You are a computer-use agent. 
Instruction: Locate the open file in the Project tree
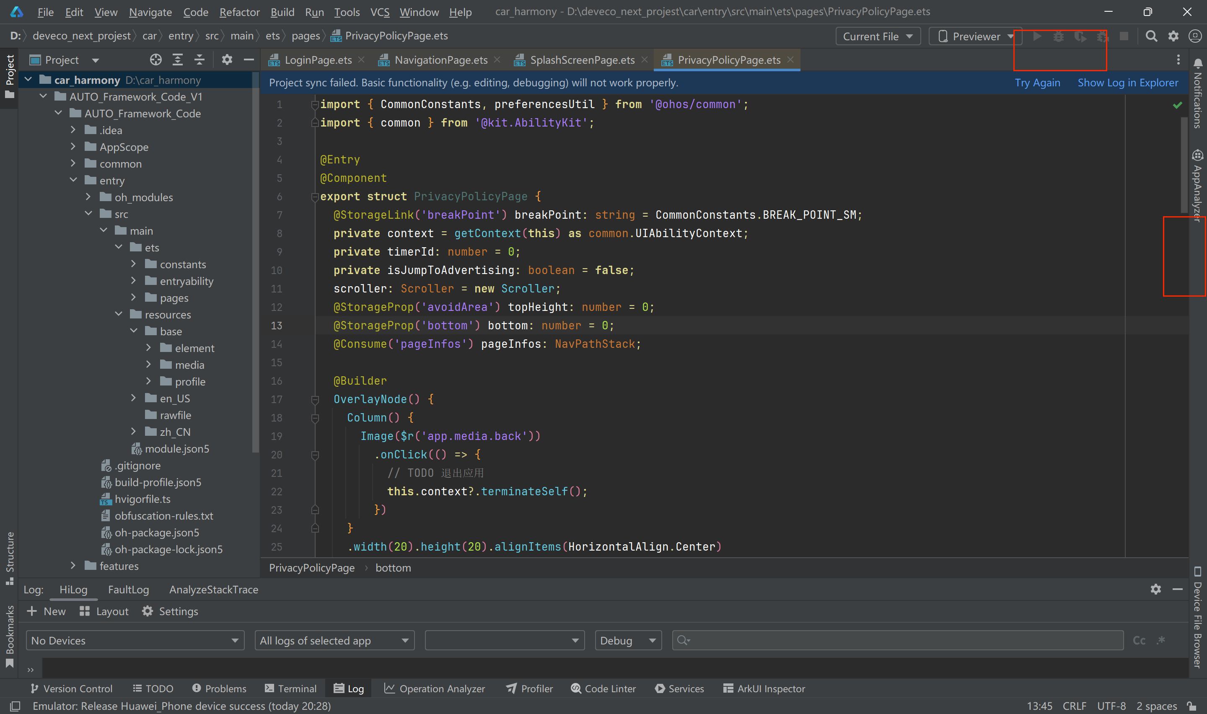coord(155,59)
